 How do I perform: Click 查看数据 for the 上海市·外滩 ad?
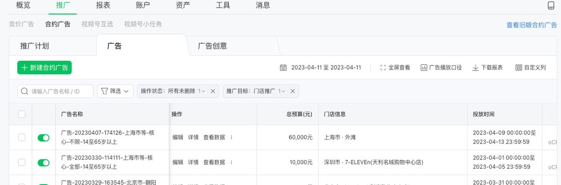click(214, 137)
